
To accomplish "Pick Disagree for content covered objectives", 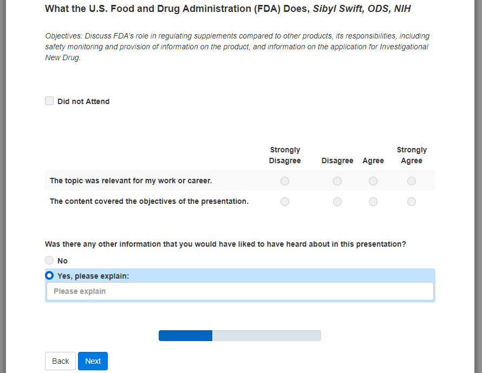I will tap(337, 202).
